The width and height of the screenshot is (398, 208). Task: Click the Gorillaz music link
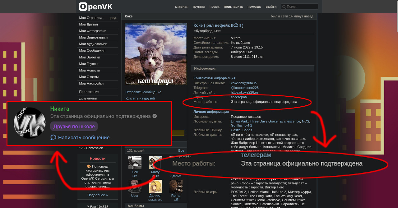tap(236, 125)
